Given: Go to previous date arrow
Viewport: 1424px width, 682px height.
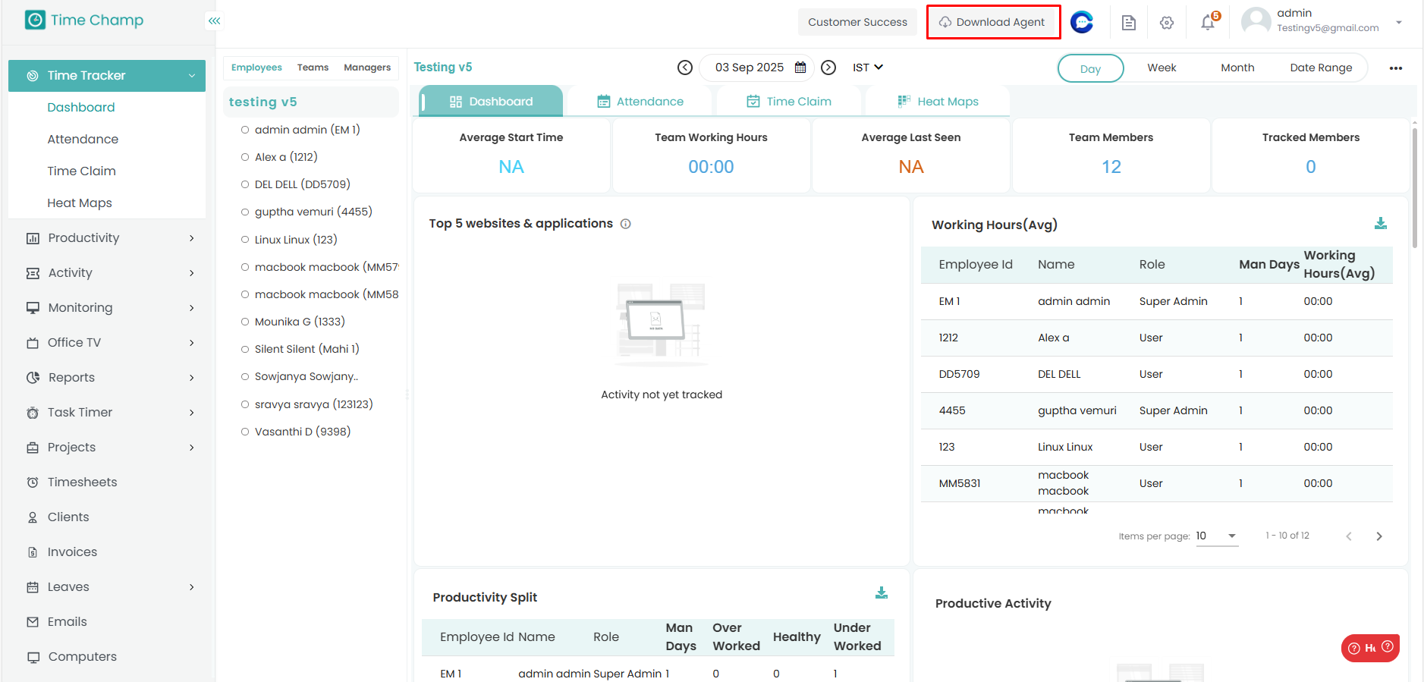Looking at the screenshot, I should coord(685,68).
